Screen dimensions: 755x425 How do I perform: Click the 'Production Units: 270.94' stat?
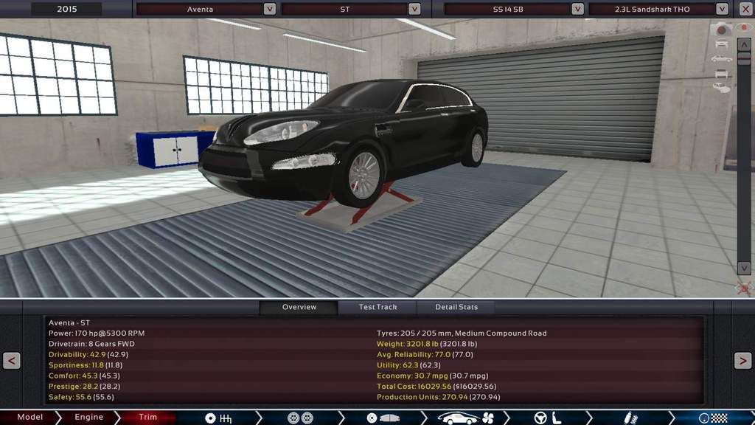(438, 396)
